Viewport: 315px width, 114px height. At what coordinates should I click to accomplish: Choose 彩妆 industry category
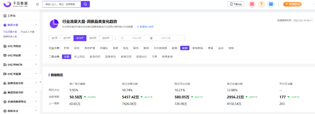point(77,48)
